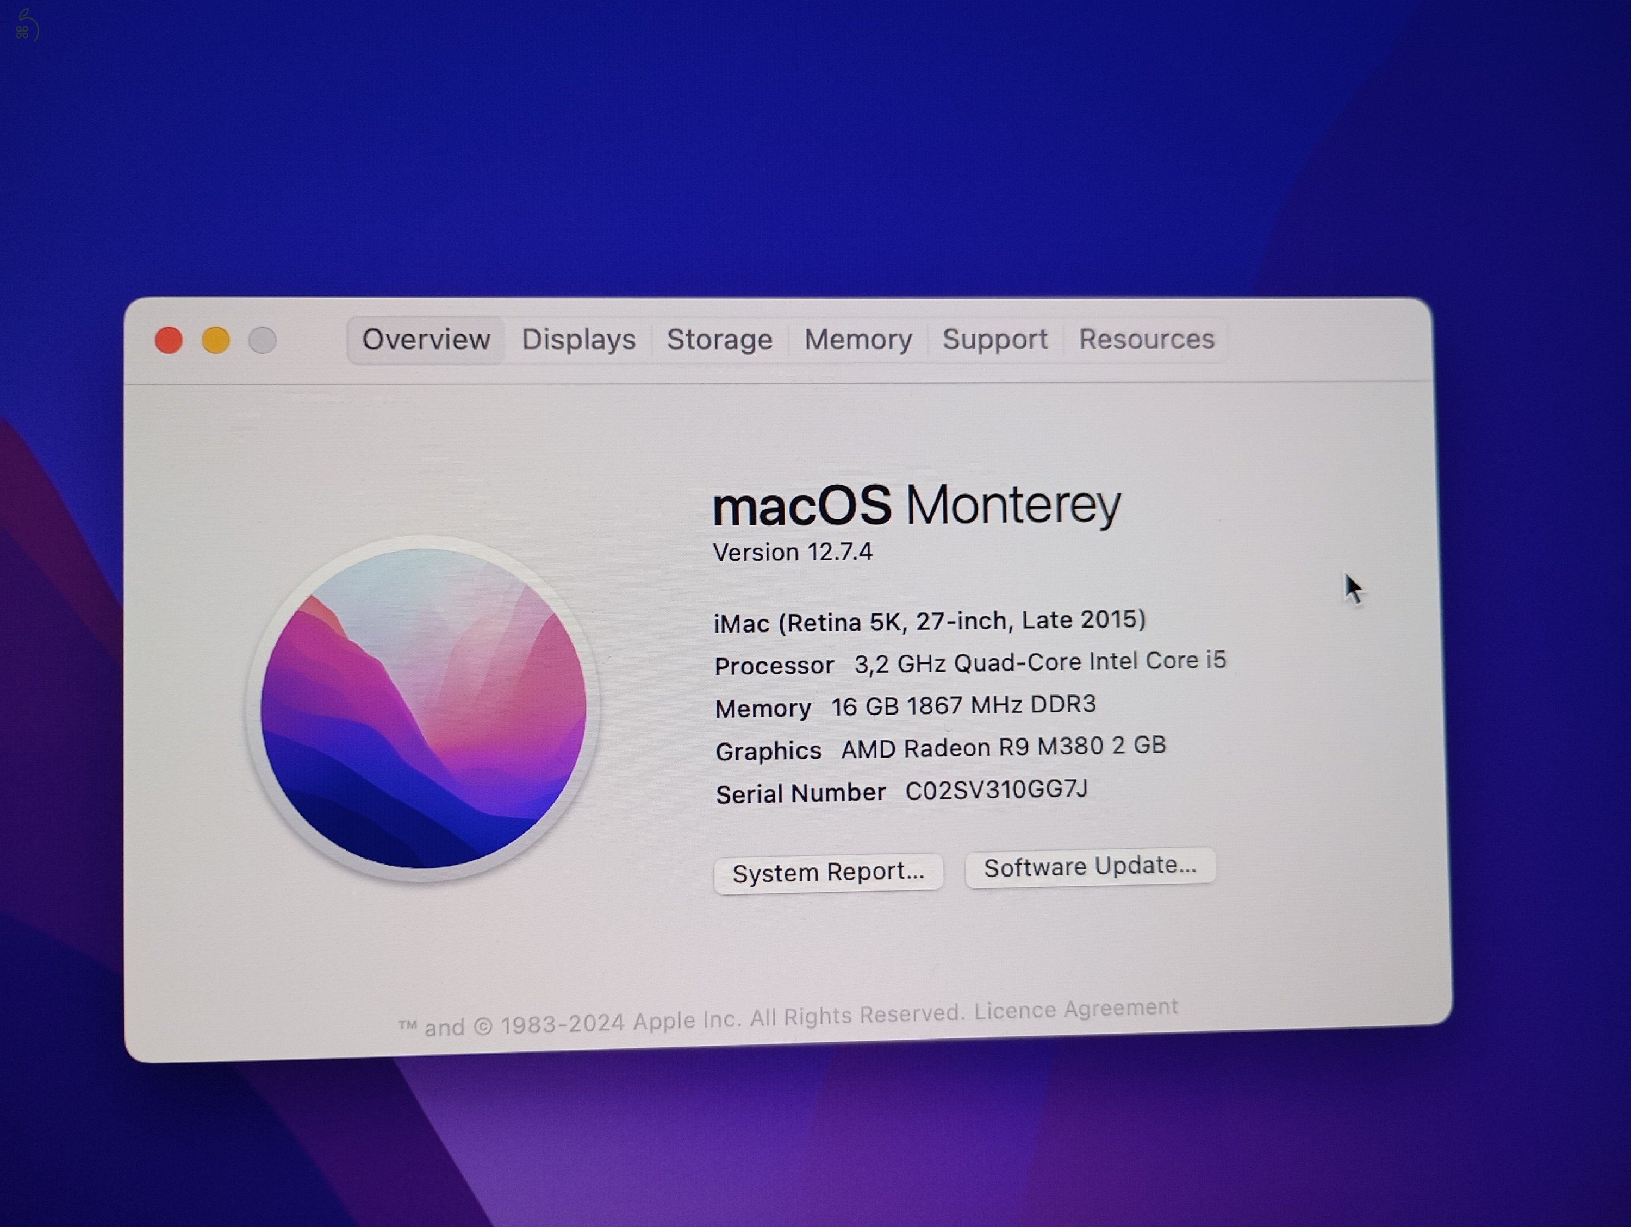Viewport: 1631px width, 1227px height.
Task: Open the Storage tab
Action: 720,340
